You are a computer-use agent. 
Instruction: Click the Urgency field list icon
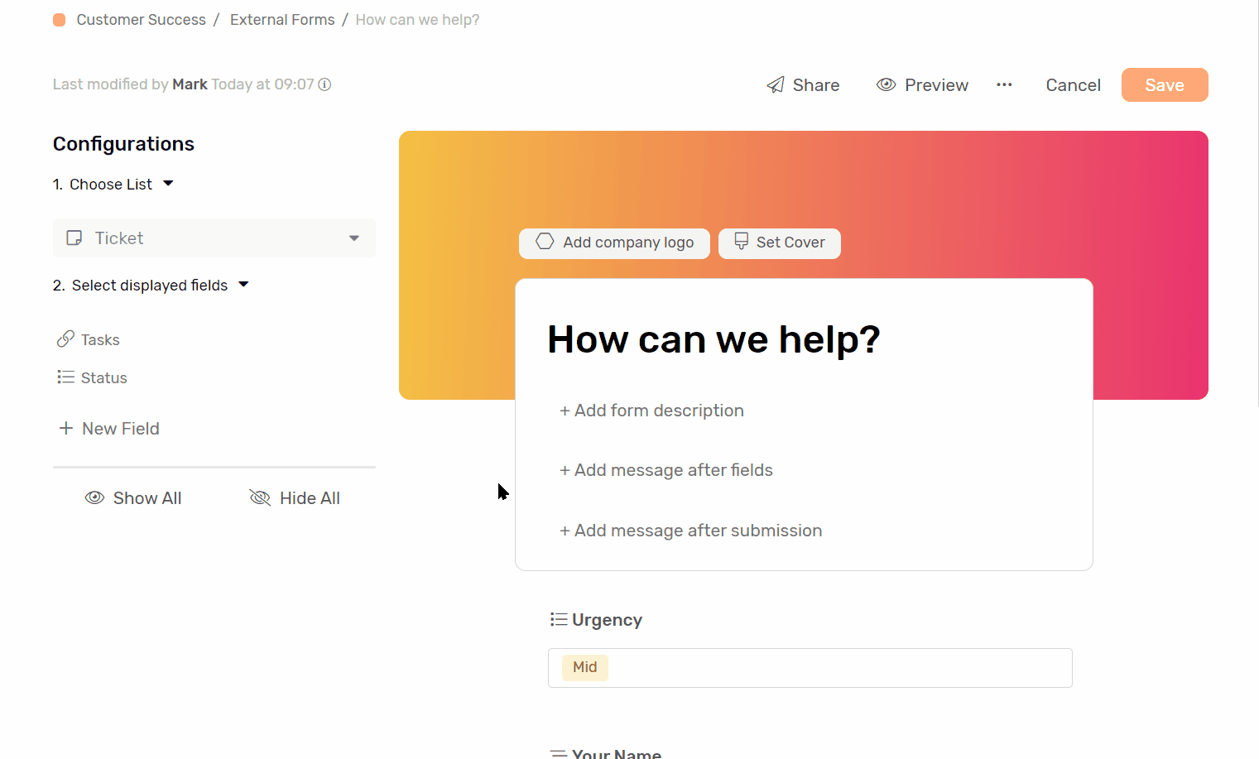coord(558,618)
